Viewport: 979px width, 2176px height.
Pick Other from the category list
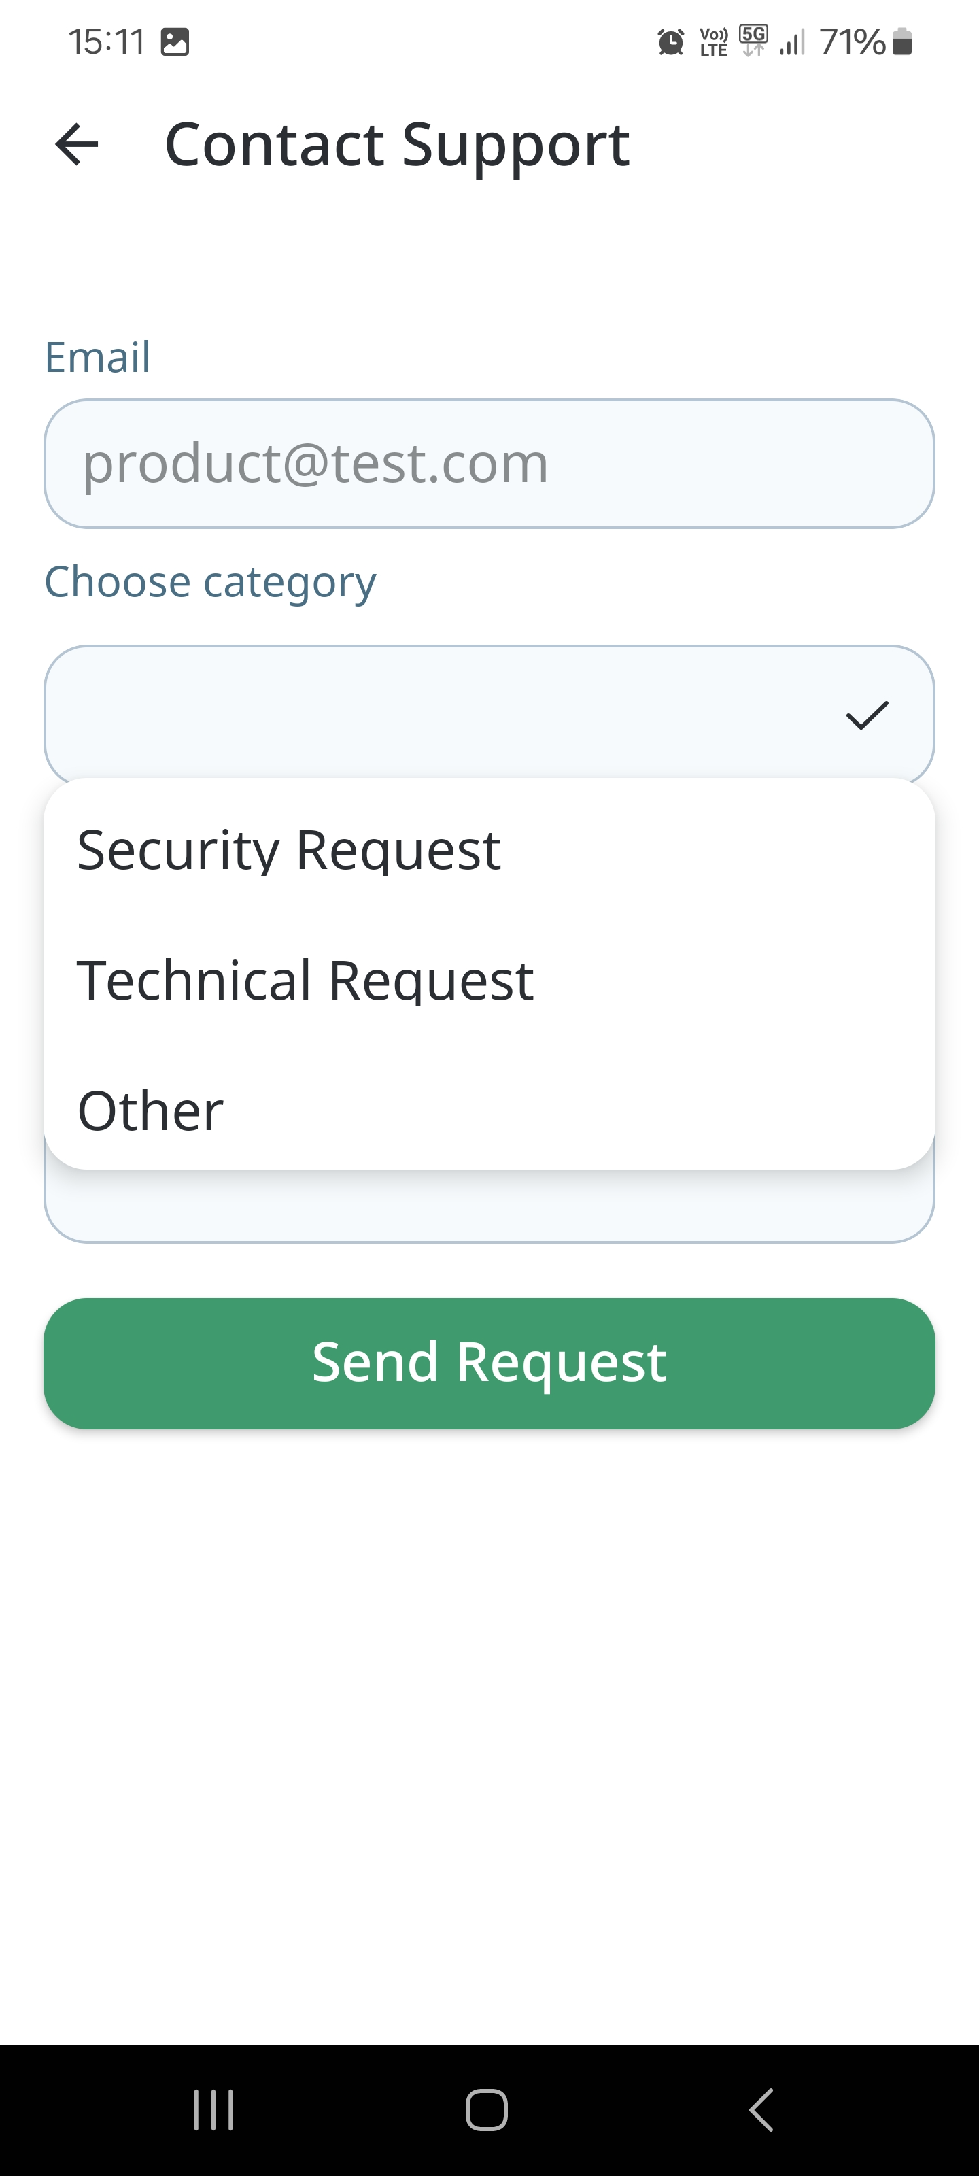click(150, 1110)
